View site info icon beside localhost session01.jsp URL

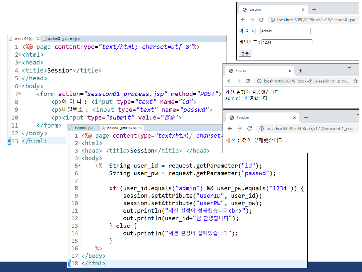tap(273, 20)
